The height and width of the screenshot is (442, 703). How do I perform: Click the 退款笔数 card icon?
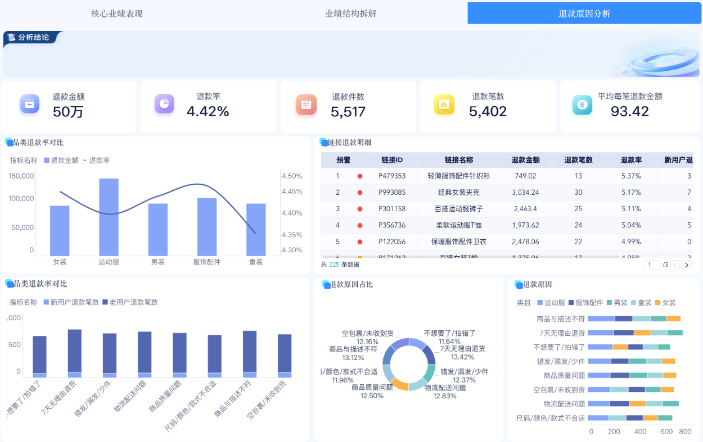click(x=443, y=105)
